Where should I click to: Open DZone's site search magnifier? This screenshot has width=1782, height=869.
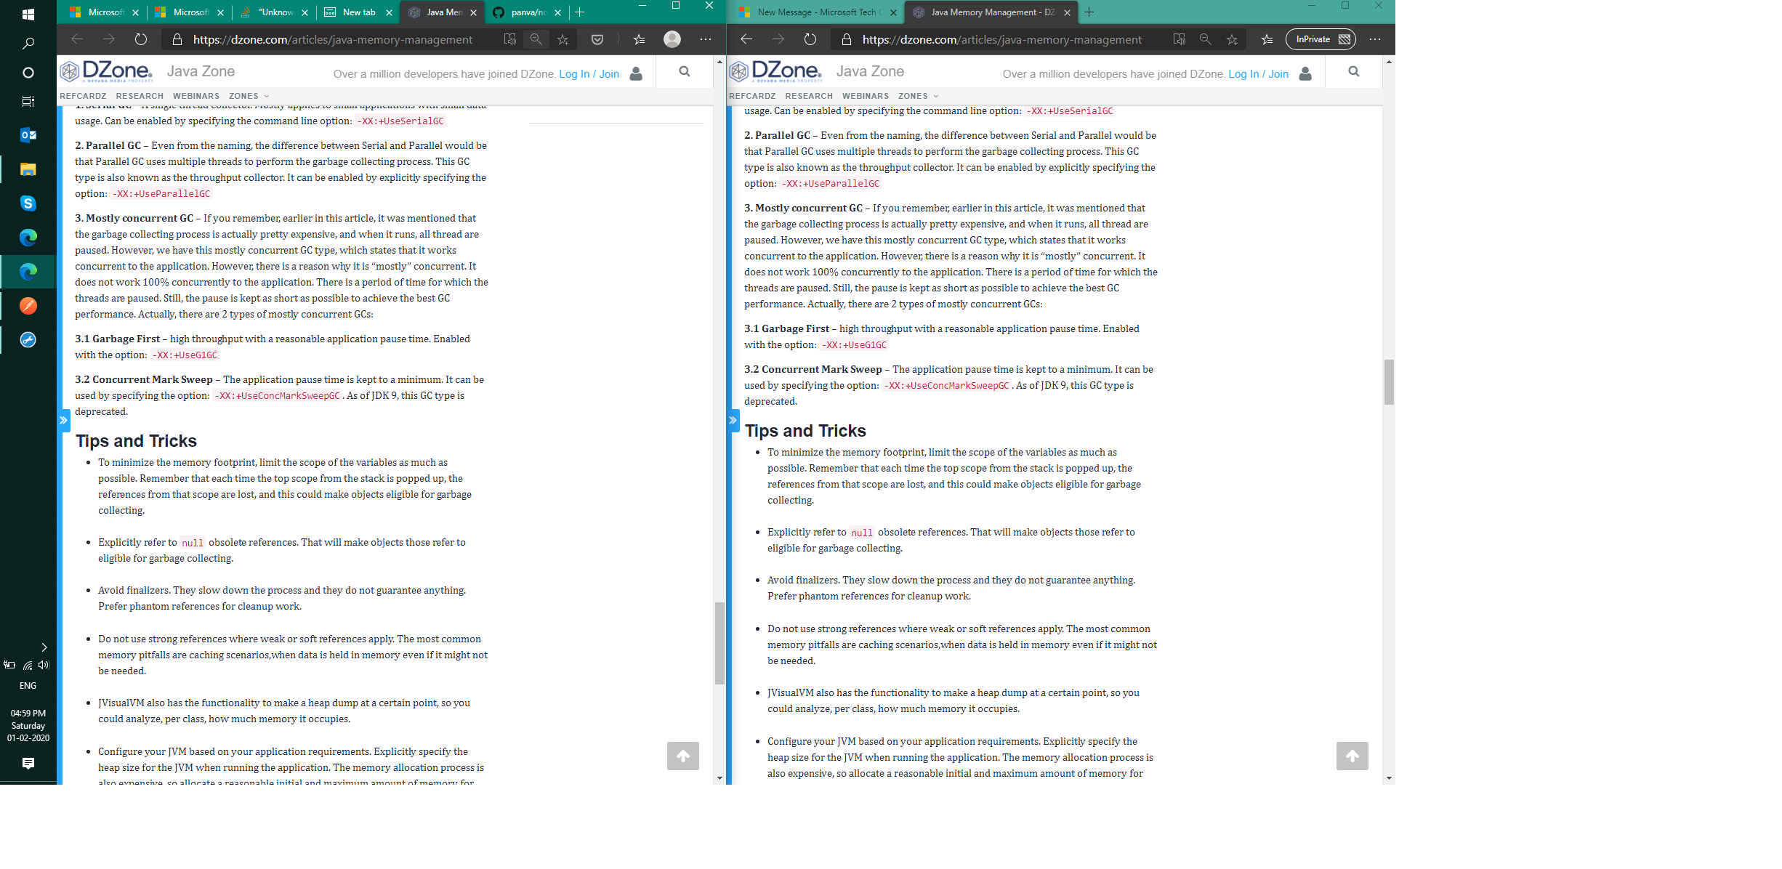684,71
